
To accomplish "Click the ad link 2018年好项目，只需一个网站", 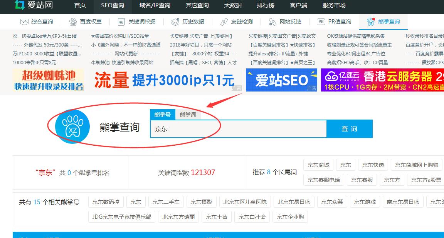I will (x=201, y=45).
